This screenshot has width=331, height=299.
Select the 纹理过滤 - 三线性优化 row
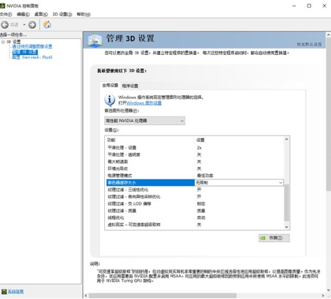pos(195,190)
